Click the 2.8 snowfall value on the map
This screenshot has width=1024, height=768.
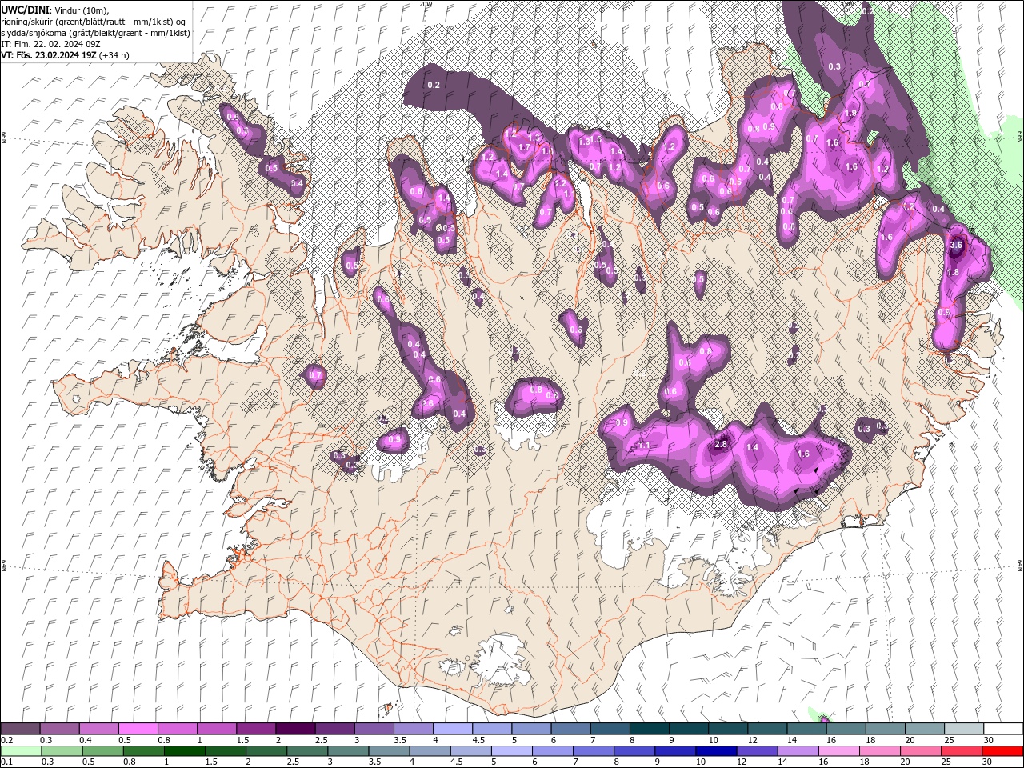[x=721, y=444]
